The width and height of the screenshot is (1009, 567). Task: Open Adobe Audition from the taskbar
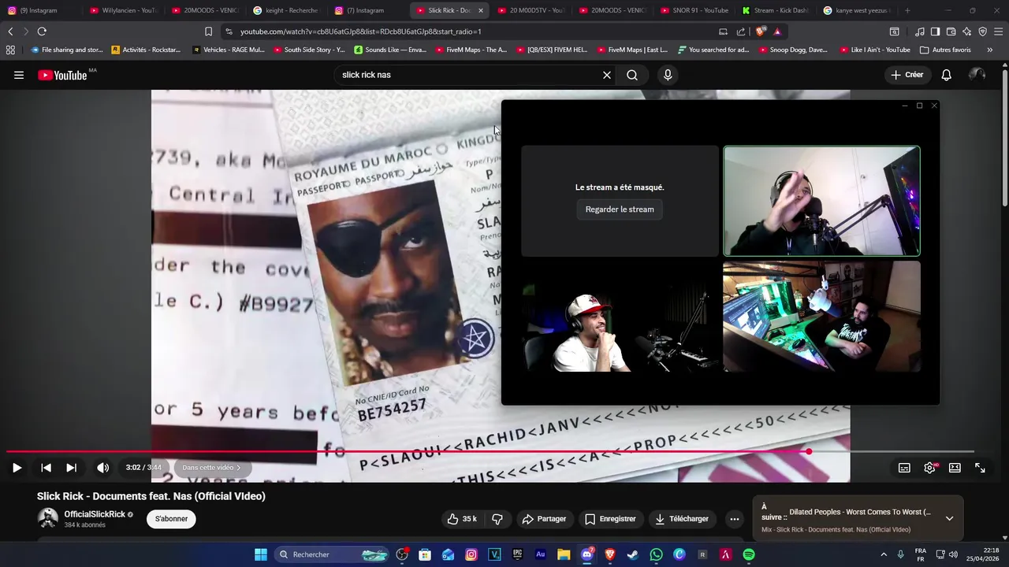[x=541, y=554]
